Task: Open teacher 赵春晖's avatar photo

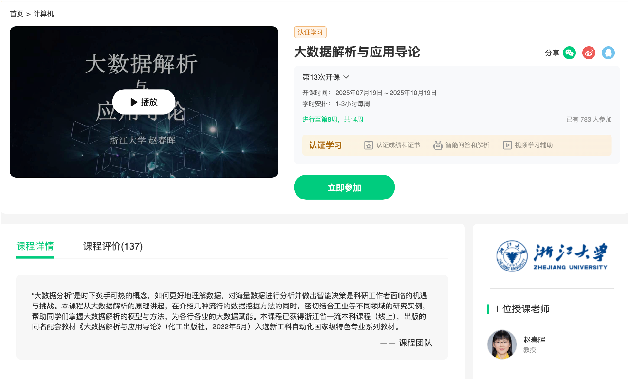Action: 502,344
